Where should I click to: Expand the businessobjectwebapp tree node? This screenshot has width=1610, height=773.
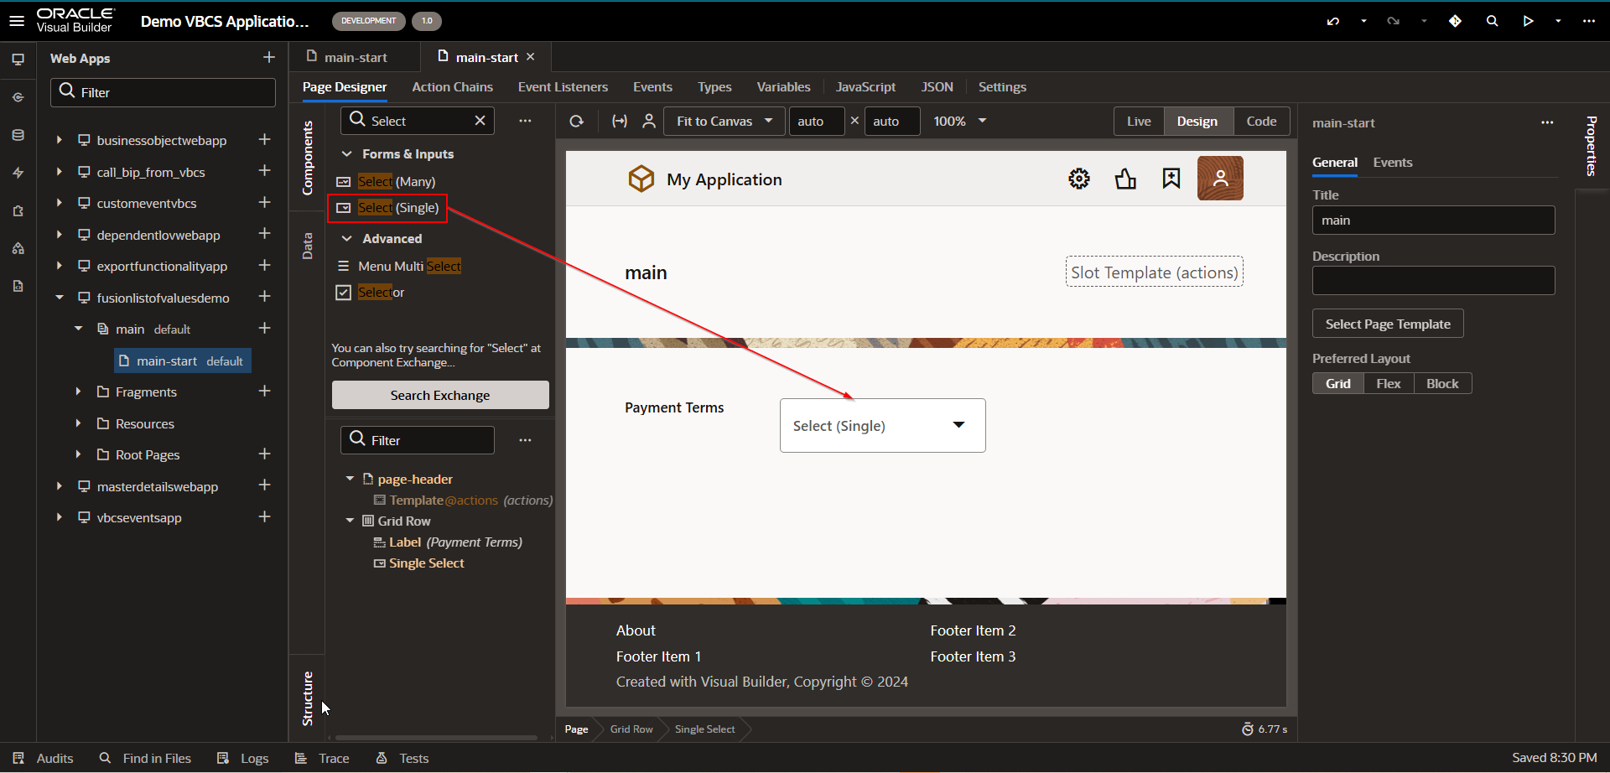59,140
